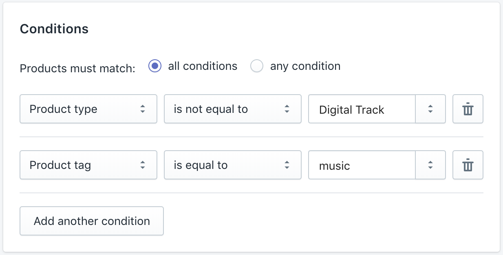Click the 'any condition' label text
Viewport: 503px width, 255px height.
tap(305, 66)
